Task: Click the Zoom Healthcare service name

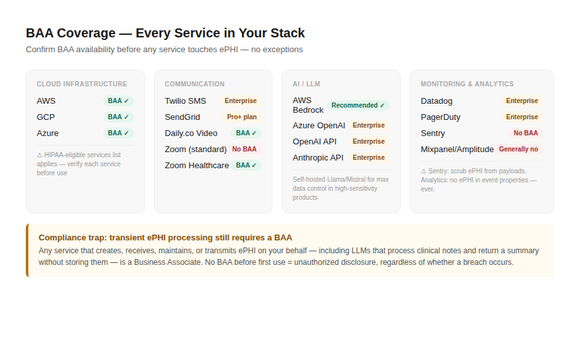Action: [197, 166]
